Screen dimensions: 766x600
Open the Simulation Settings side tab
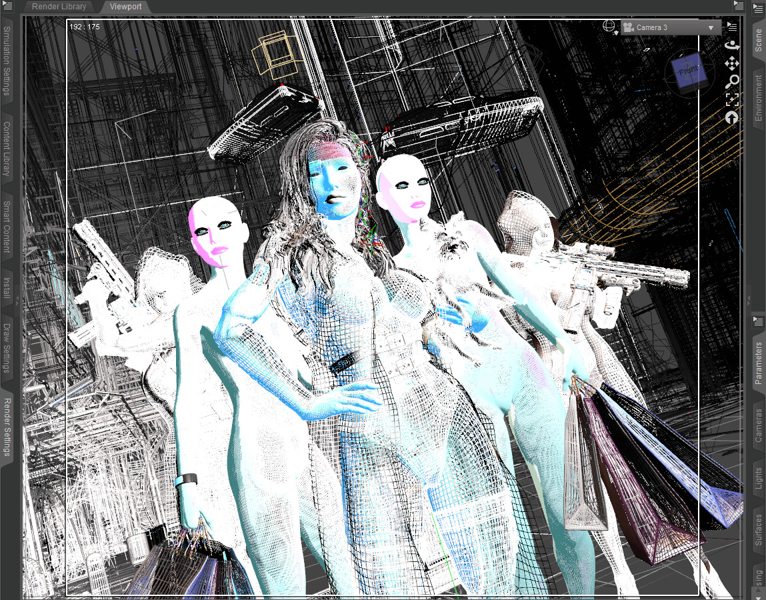click(7, 61)
